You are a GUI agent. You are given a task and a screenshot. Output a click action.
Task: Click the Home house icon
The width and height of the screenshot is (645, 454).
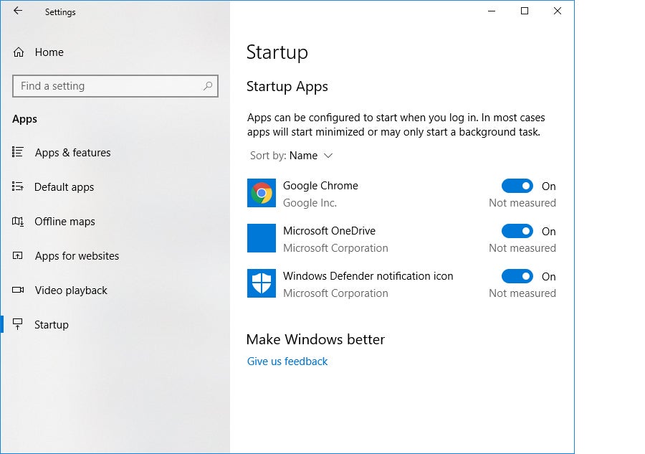click(x=19, y=52)
